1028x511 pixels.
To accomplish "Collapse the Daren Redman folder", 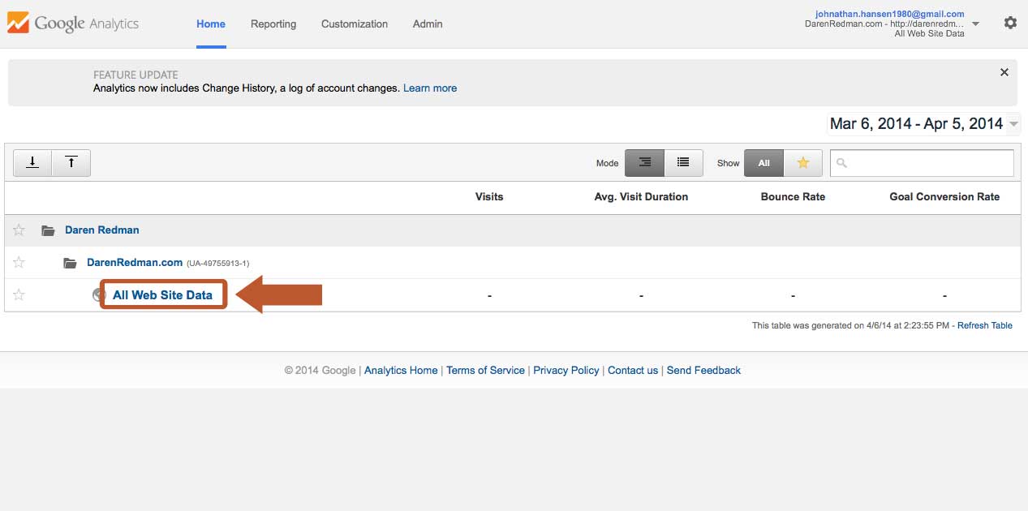I will (49, 230).
